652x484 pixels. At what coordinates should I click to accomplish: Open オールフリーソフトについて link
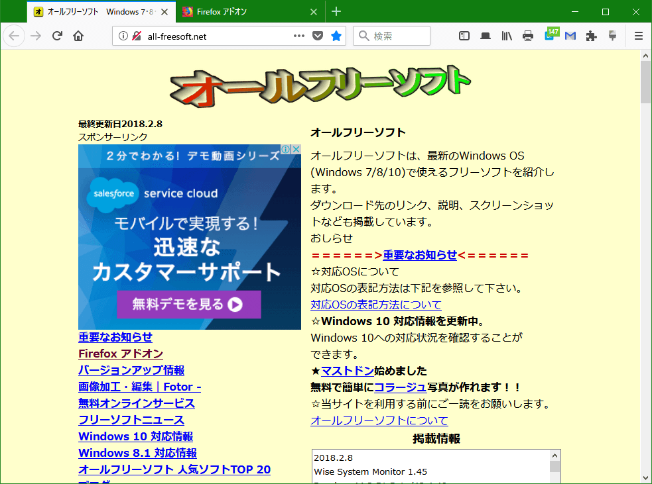pos(379,420)
